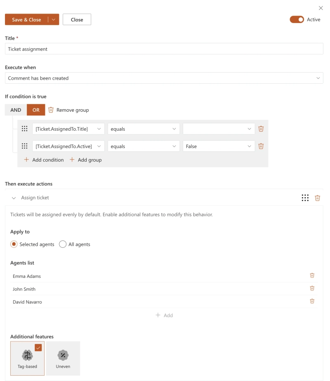Open the Save & Close split dropdown arrow
This screenshot has width=330, height=381.
coord(54,19)
